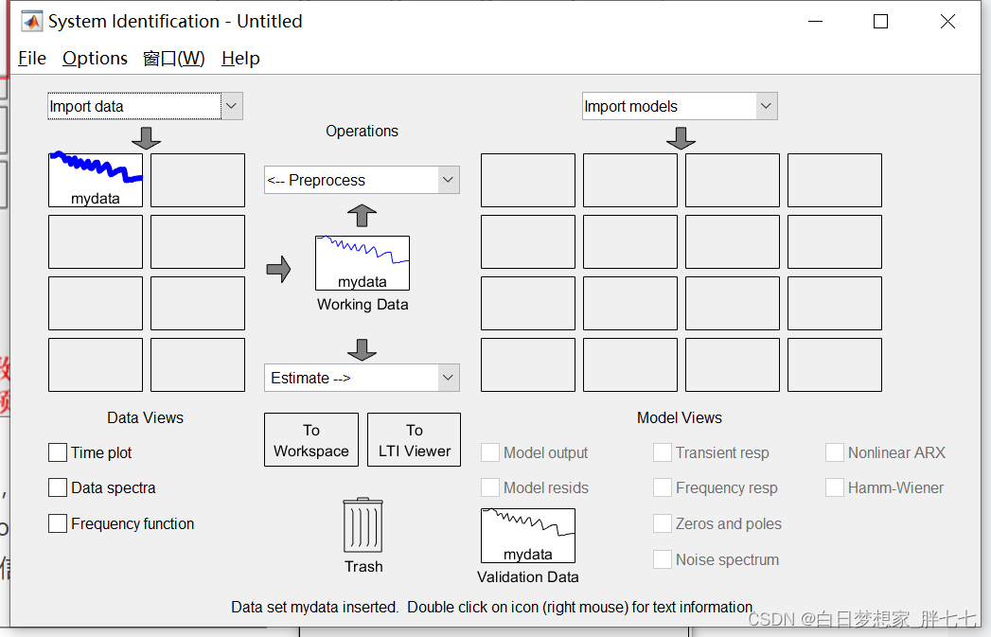Click down arrow below Import data

(146, 138)
